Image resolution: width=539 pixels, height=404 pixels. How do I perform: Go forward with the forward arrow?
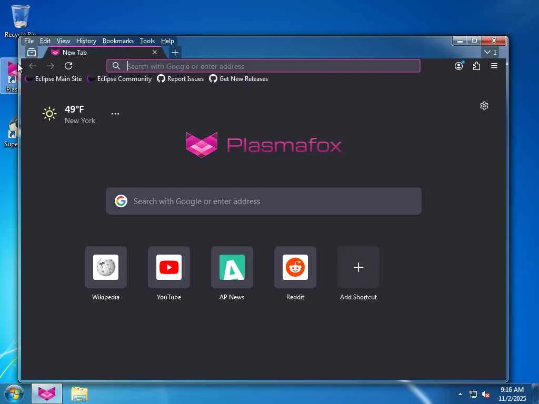click(51, 66)
